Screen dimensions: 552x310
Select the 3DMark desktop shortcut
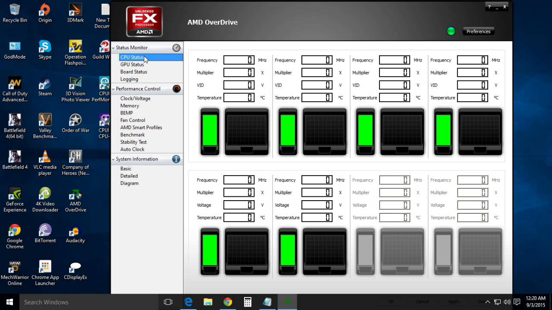pos(75,13)
